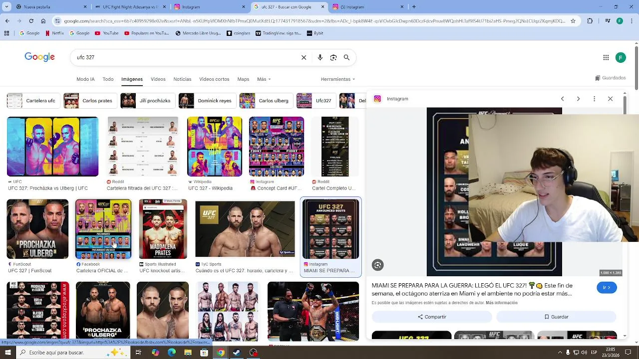Open the Mercado Libre Uruguay bookmark
This screenshot has height=359, width=639.
pos(198,33)
